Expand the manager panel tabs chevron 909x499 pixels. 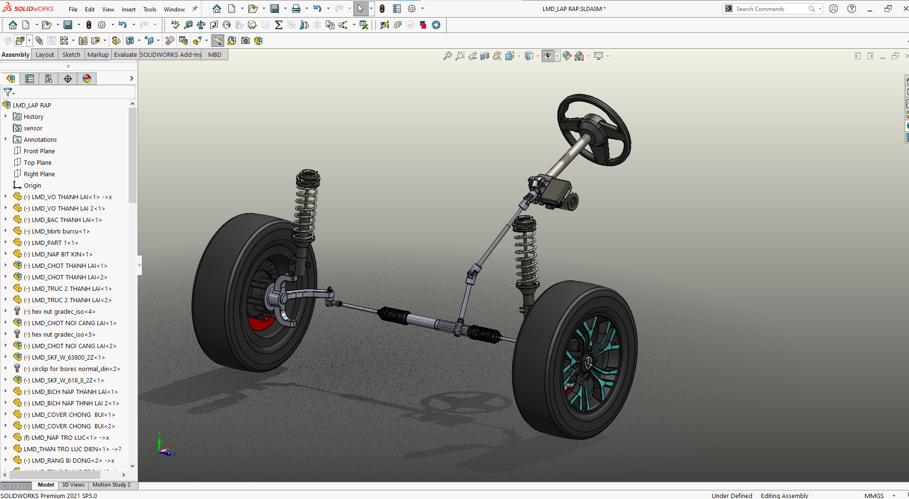pos(131,78)
